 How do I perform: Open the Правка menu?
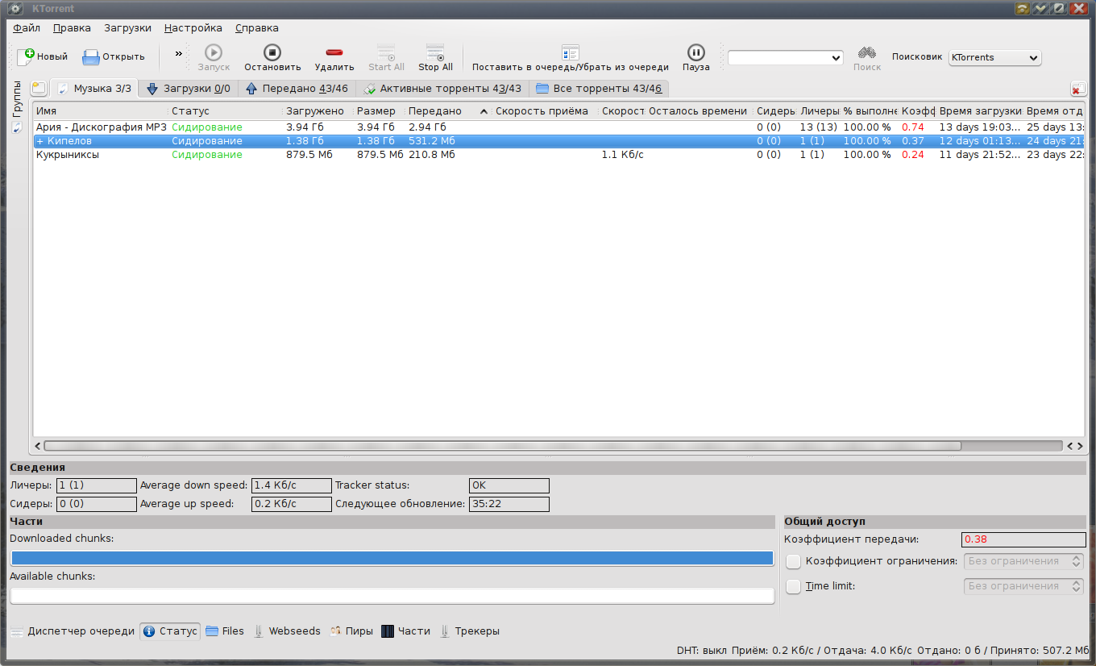click(72, 27)
